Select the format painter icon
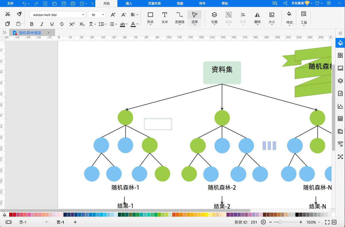This screenshot has width=345, height=227. click(x=19, y=14)
